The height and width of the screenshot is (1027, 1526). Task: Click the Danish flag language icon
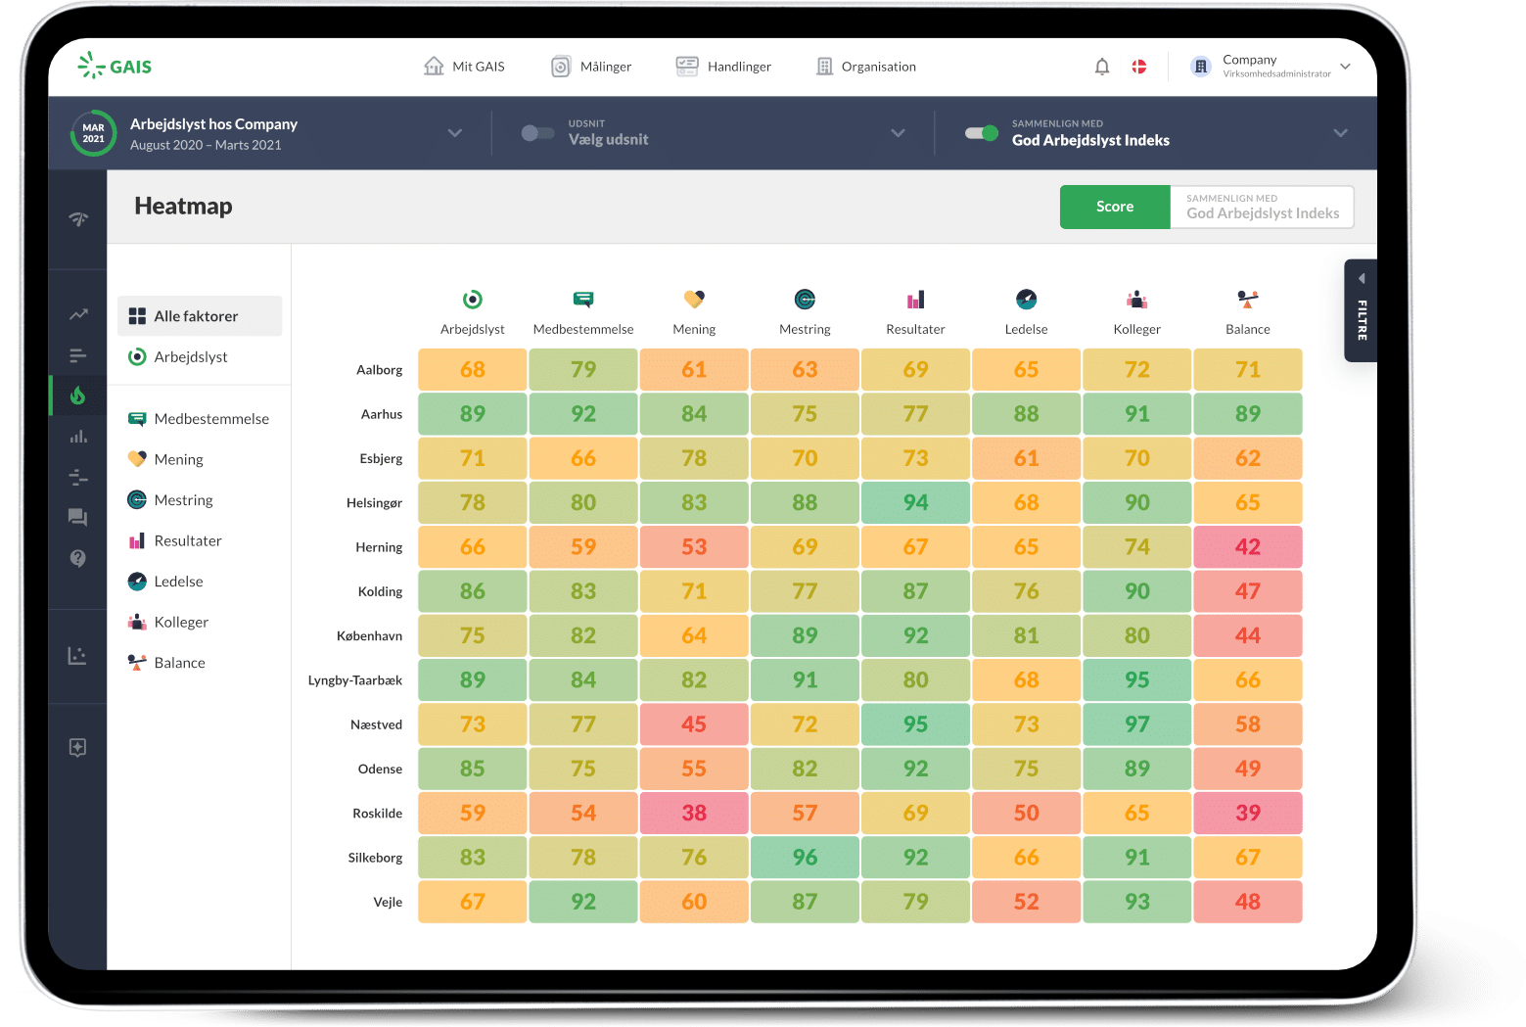pyautogui.click(x=1139, y=67)
